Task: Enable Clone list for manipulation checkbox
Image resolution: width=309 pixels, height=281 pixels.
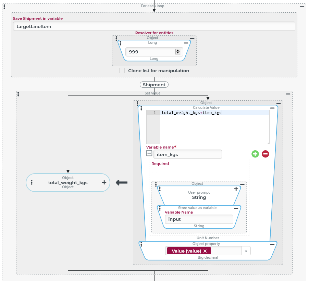Action: click(122, 71)
